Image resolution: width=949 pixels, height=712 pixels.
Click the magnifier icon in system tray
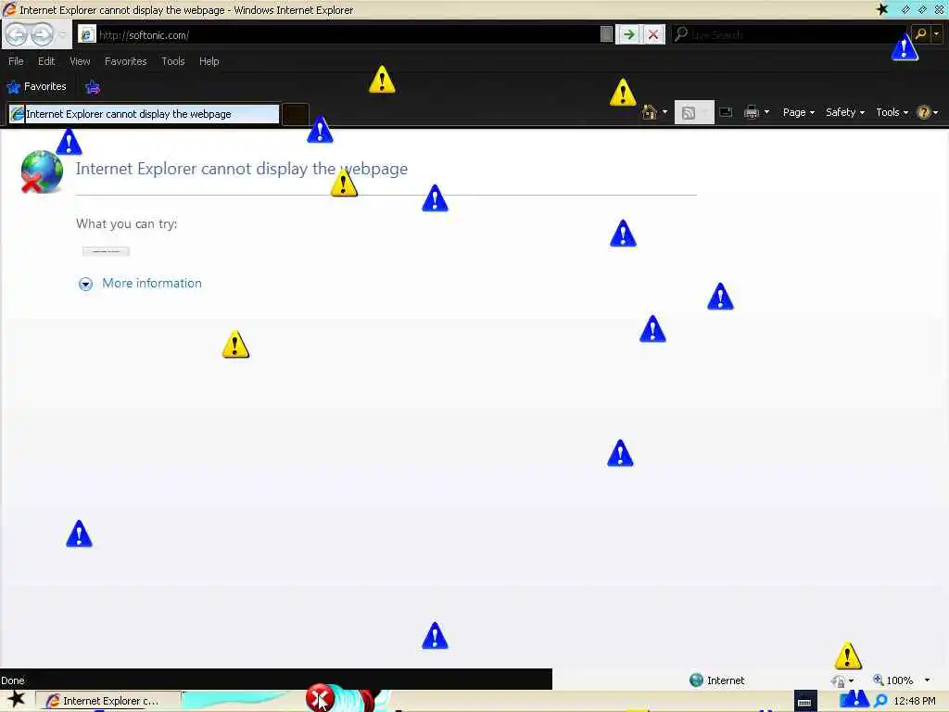click(880, 701)
